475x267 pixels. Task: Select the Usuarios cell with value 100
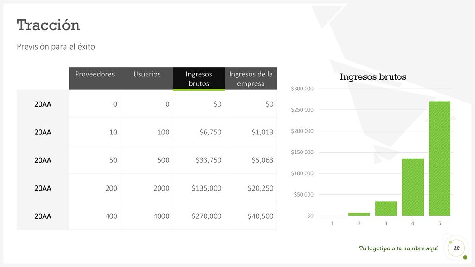pyautogui.click(x=147, y=132)
